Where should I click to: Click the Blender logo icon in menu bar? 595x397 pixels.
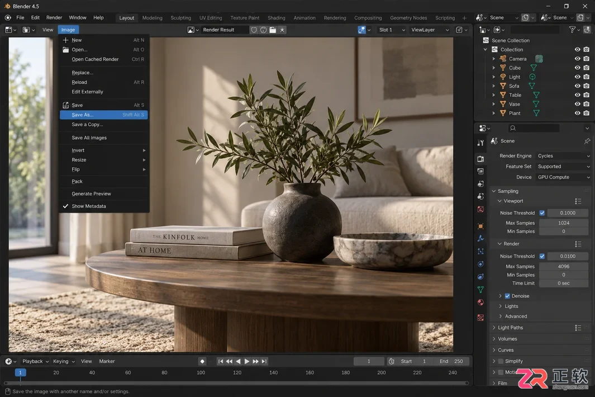point(8,17)
